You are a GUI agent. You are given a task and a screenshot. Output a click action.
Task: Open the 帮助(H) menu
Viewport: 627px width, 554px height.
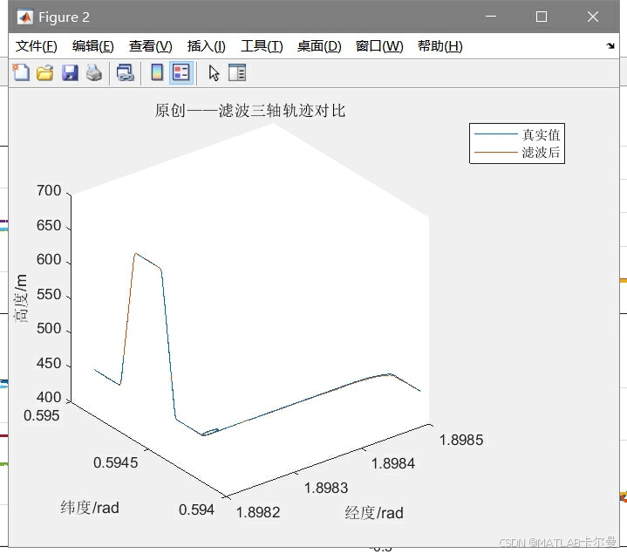[440, 46]
